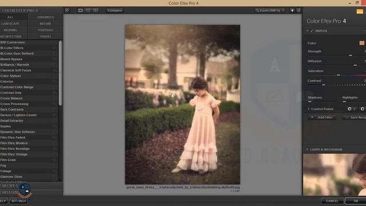Select side-by-side preview mode
The image size is (366, 206).
pos(96,10)
